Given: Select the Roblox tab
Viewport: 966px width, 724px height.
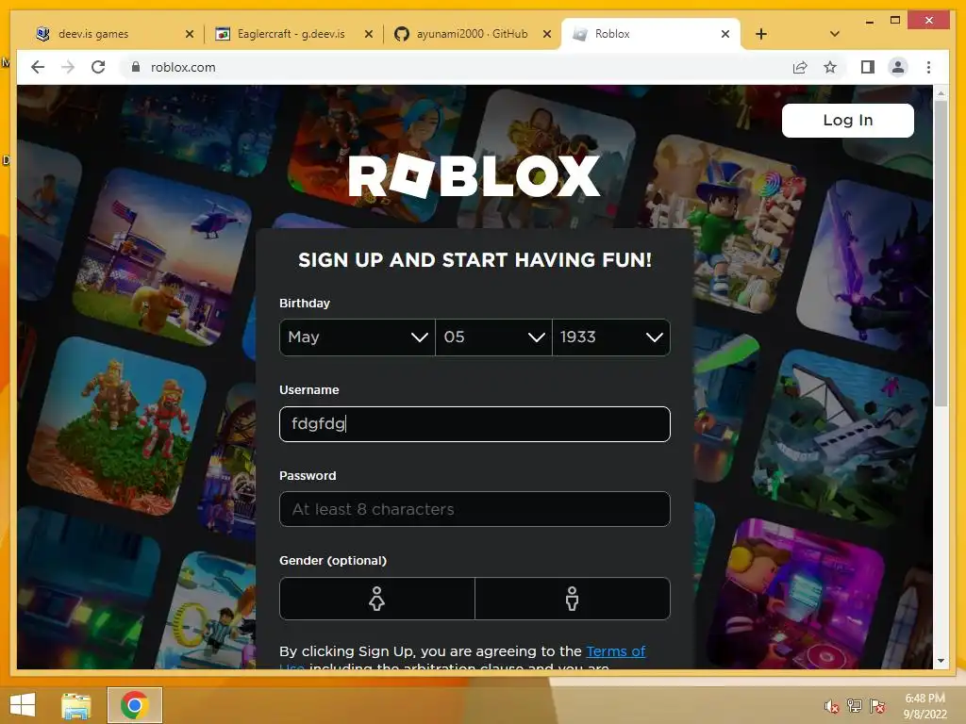Looking at the screenshot, I should point(651,34).
